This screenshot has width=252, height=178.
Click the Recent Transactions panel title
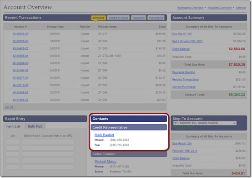[23, 18]
